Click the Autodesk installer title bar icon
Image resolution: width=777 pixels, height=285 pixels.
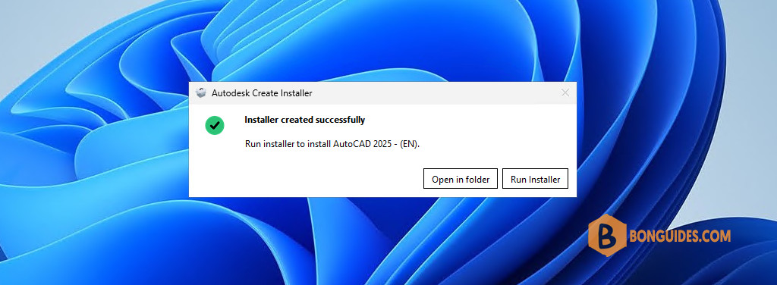(200, 92)
